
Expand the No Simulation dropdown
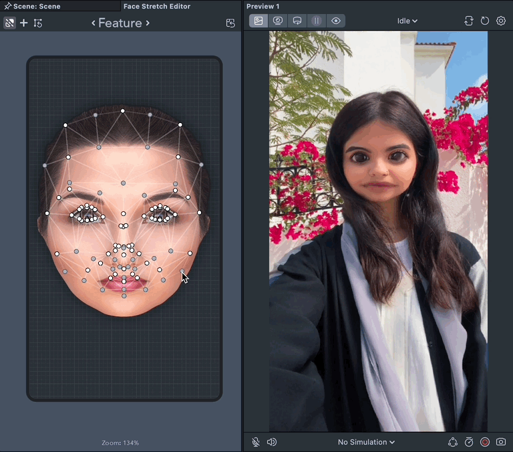tap(366, 442)
